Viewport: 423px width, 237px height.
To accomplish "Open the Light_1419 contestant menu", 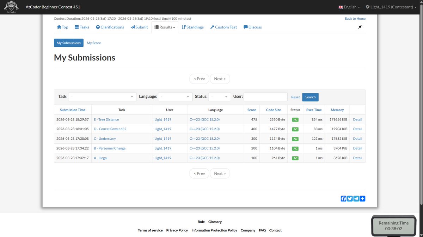I will tap(391, 7).
